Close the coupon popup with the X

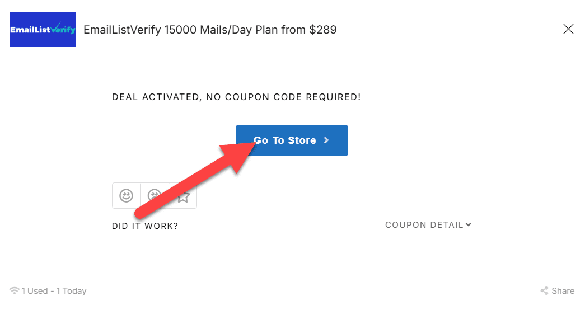point(568,29)
